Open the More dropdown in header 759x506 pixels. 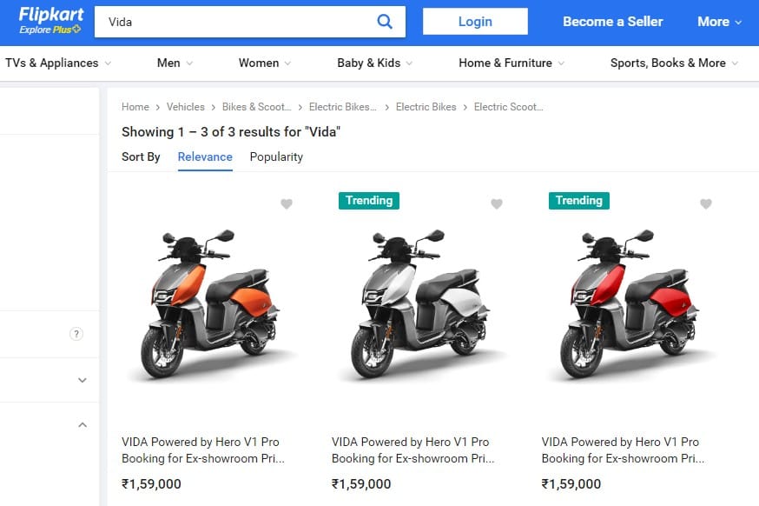[x=719, y=22]
